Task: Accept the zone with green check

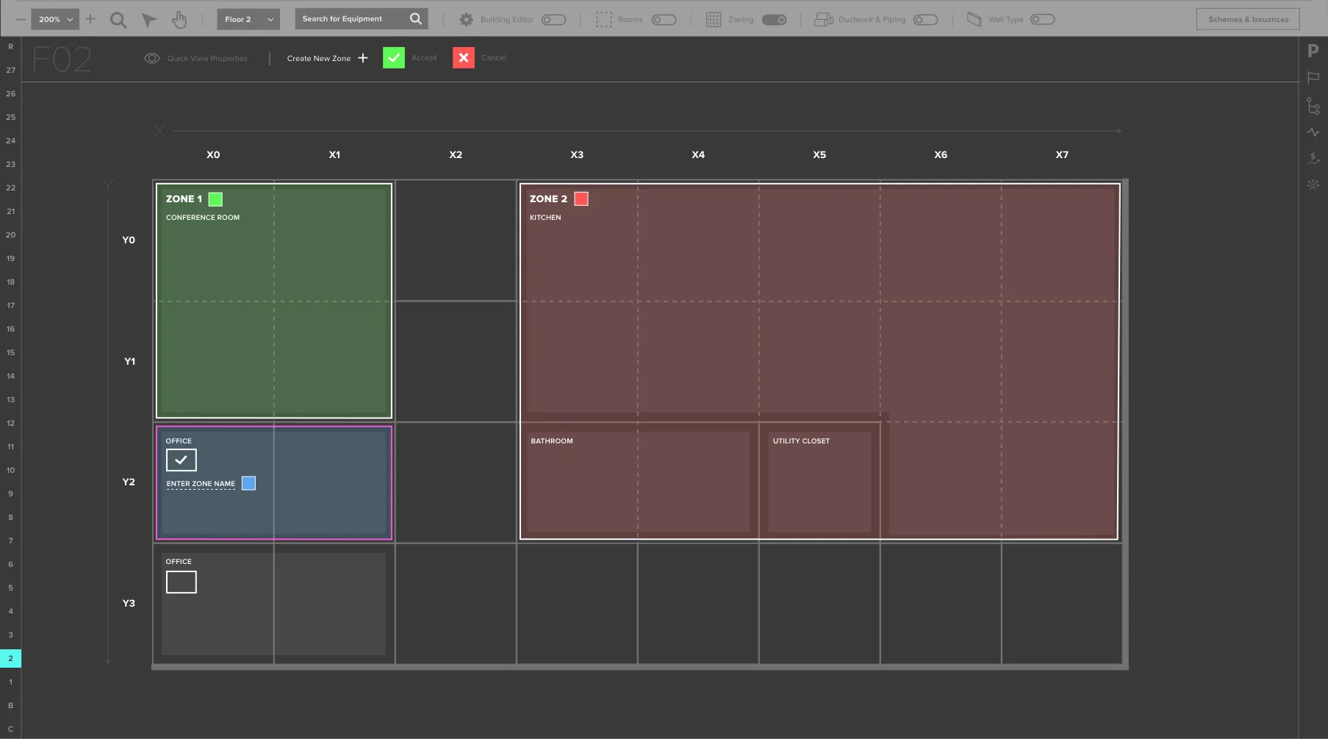Action: click(x=394, y=58)
